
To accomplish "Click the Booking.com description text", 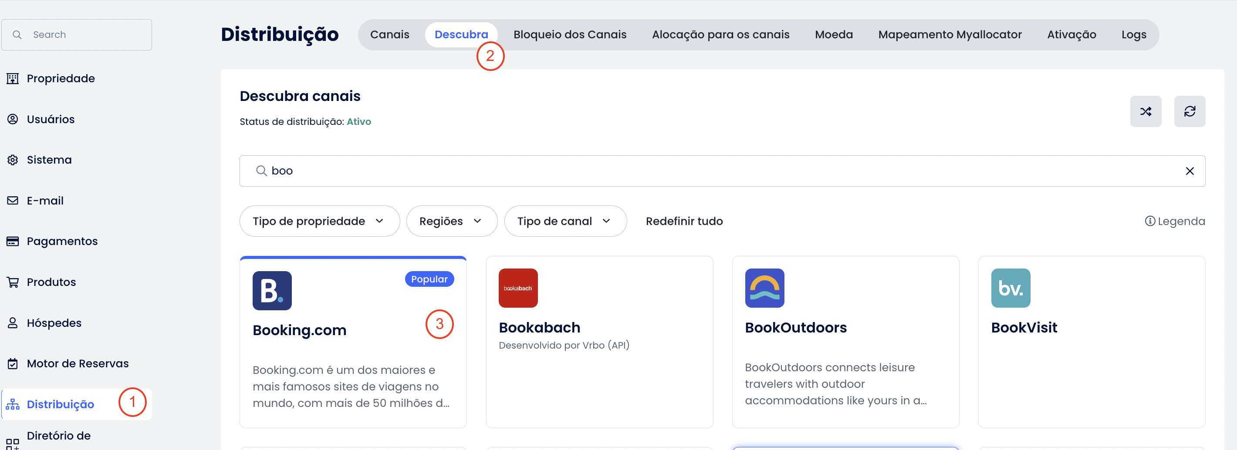I will click(x=351, y=386).
